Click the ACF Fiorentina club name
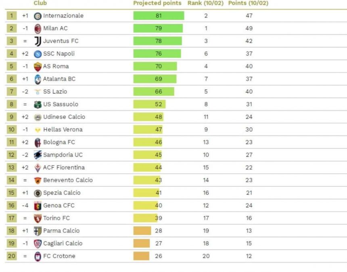Screen dimensions: 347x272 [x=64, y=167]
